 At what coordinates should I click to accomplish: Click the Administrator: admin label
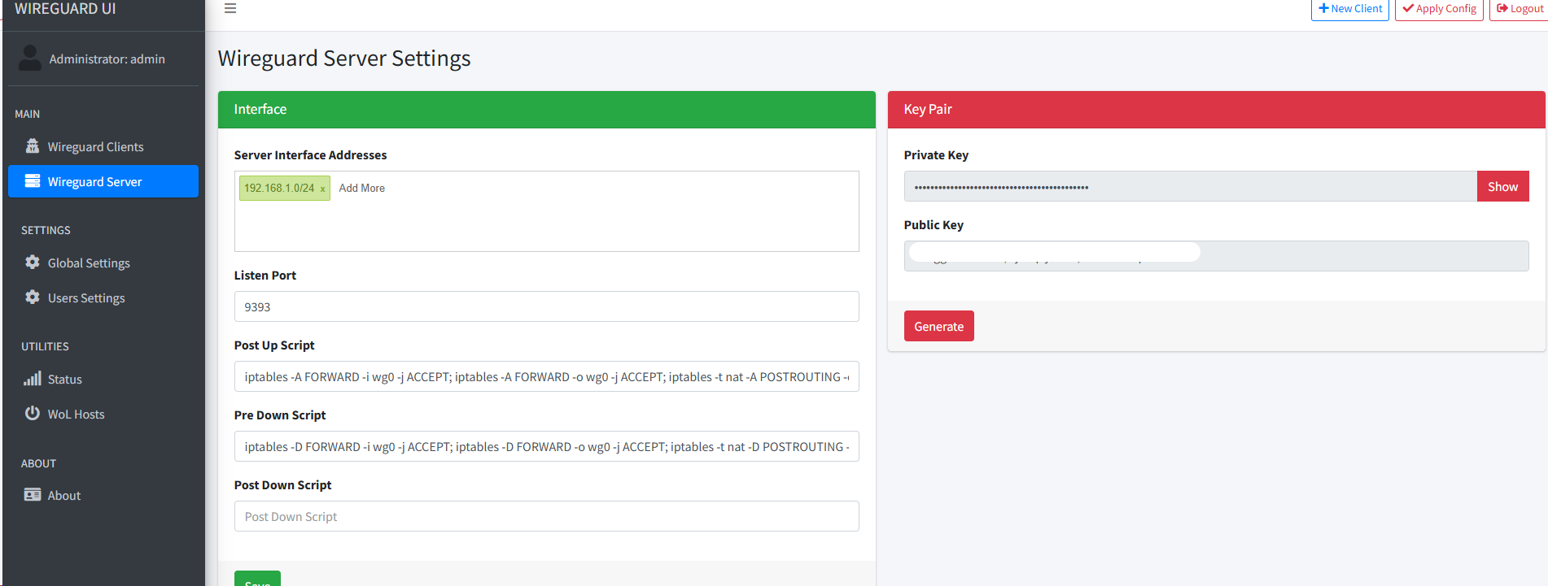pyautogui.click(x=107, y=59)
